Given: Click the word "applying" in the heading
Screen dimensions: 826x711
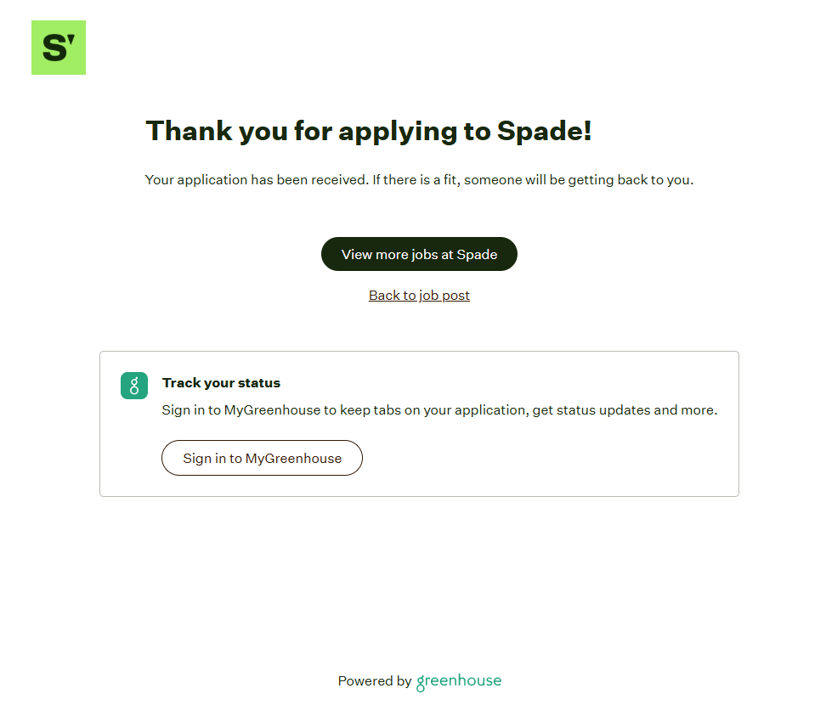Looking at the screenshot, I should (398, 132).
